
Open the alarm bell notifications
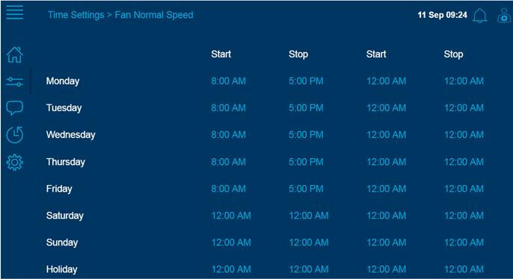coord(480,16)
